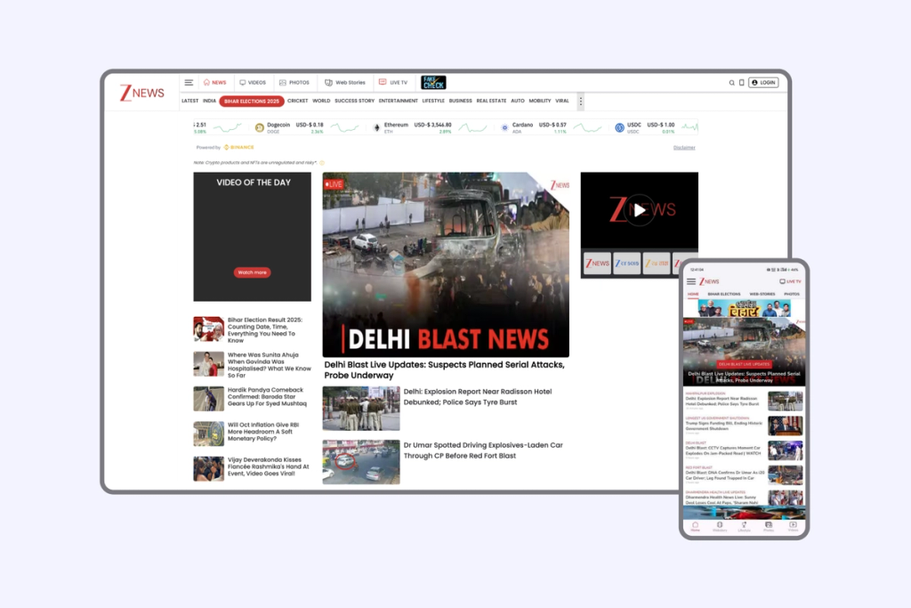Click the Dogecoin coin icon in ticker
The image size is (911, 608).
point(260,128)
